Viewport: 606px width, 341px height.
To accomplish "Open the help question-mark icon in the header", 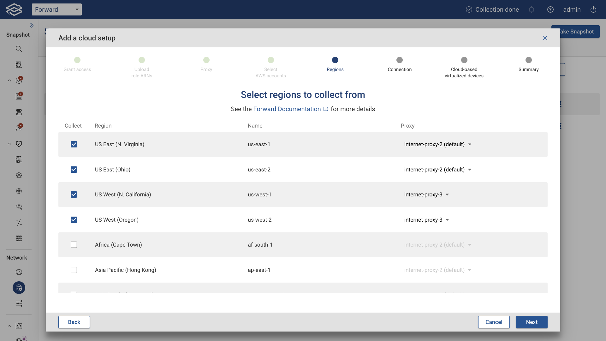I will 550,9.
